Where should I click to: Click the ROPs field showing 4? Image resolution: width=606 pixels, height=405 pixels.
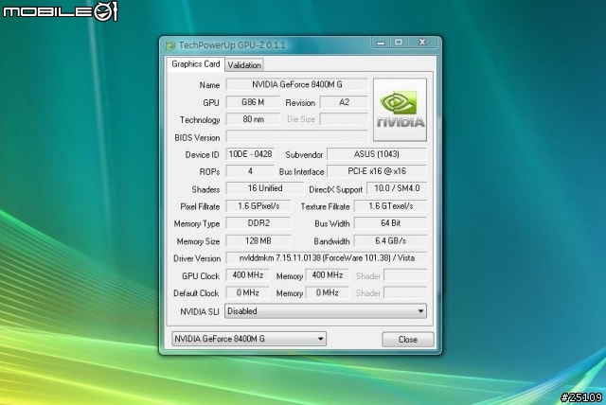point(250,171)
